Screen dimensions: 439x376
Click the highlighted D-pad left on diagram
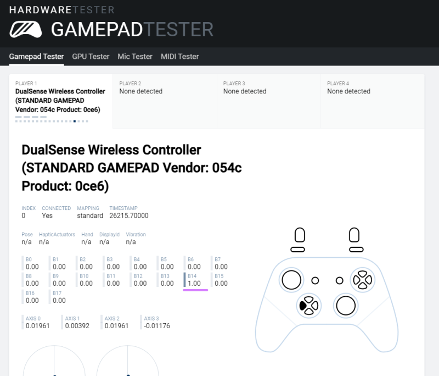[303, 306]
